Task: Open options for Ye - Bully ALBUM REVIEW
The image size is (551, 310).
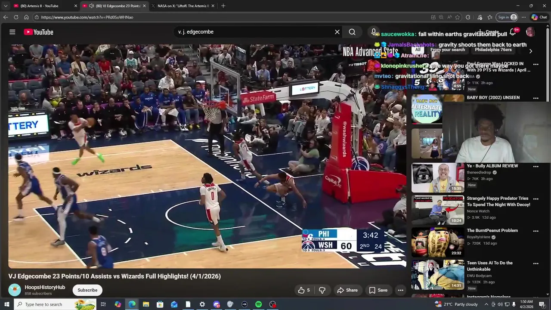Action: [536, 167]
